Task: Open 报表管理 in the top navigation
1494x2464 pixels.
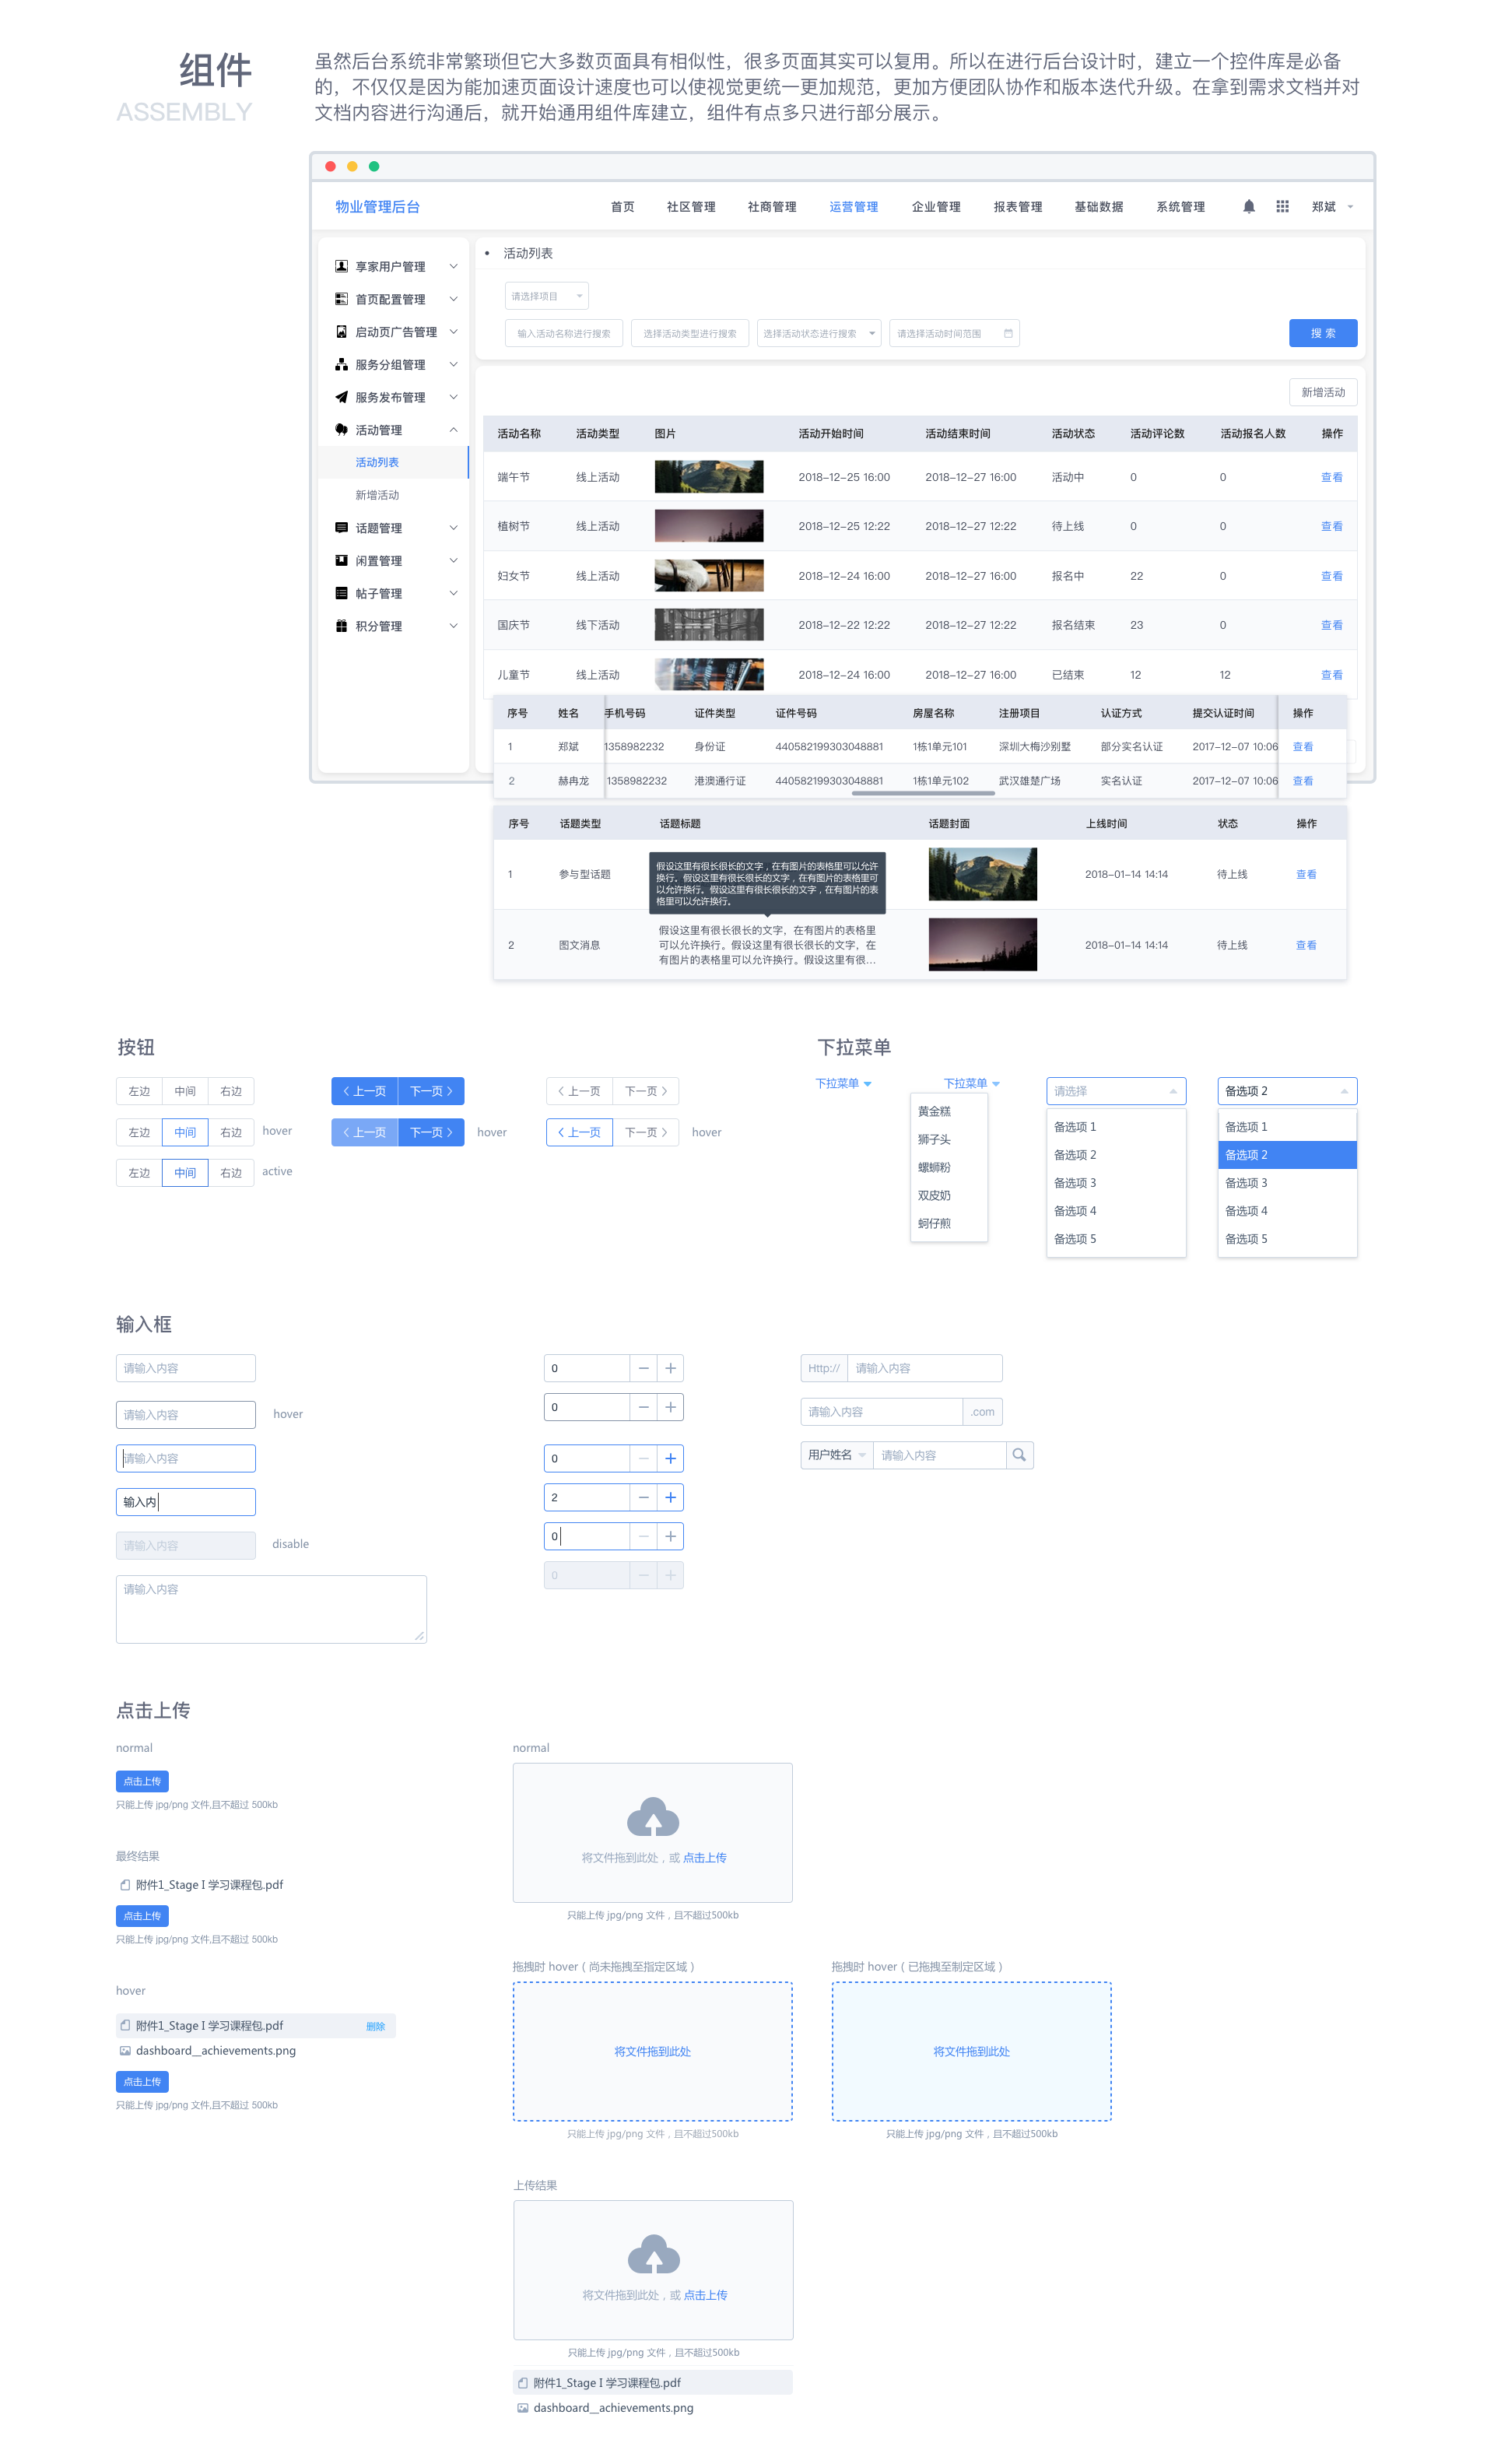Action: click(x=1018, y=207)
